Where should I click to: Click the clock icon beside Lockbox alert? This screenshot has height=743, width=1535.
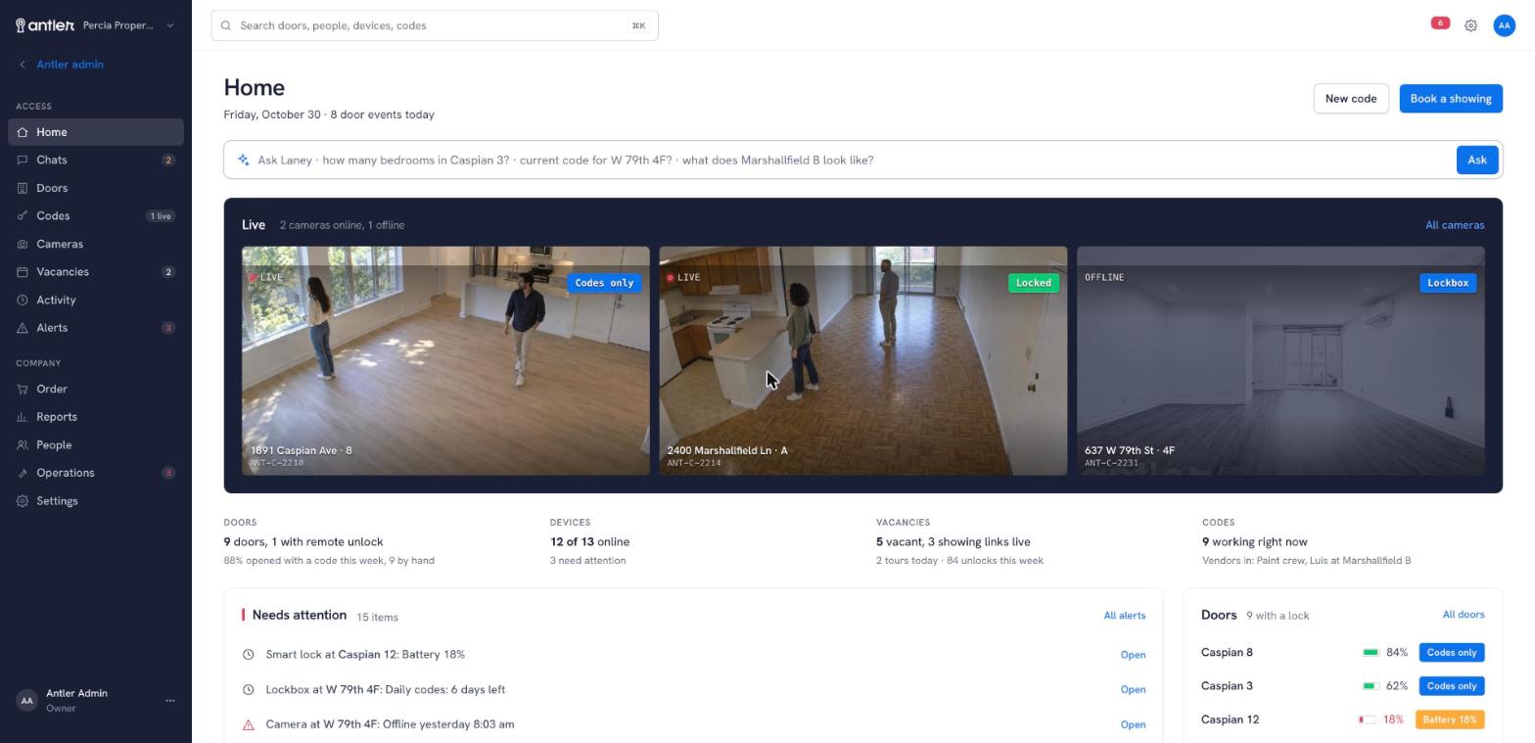tap(248, 690)
